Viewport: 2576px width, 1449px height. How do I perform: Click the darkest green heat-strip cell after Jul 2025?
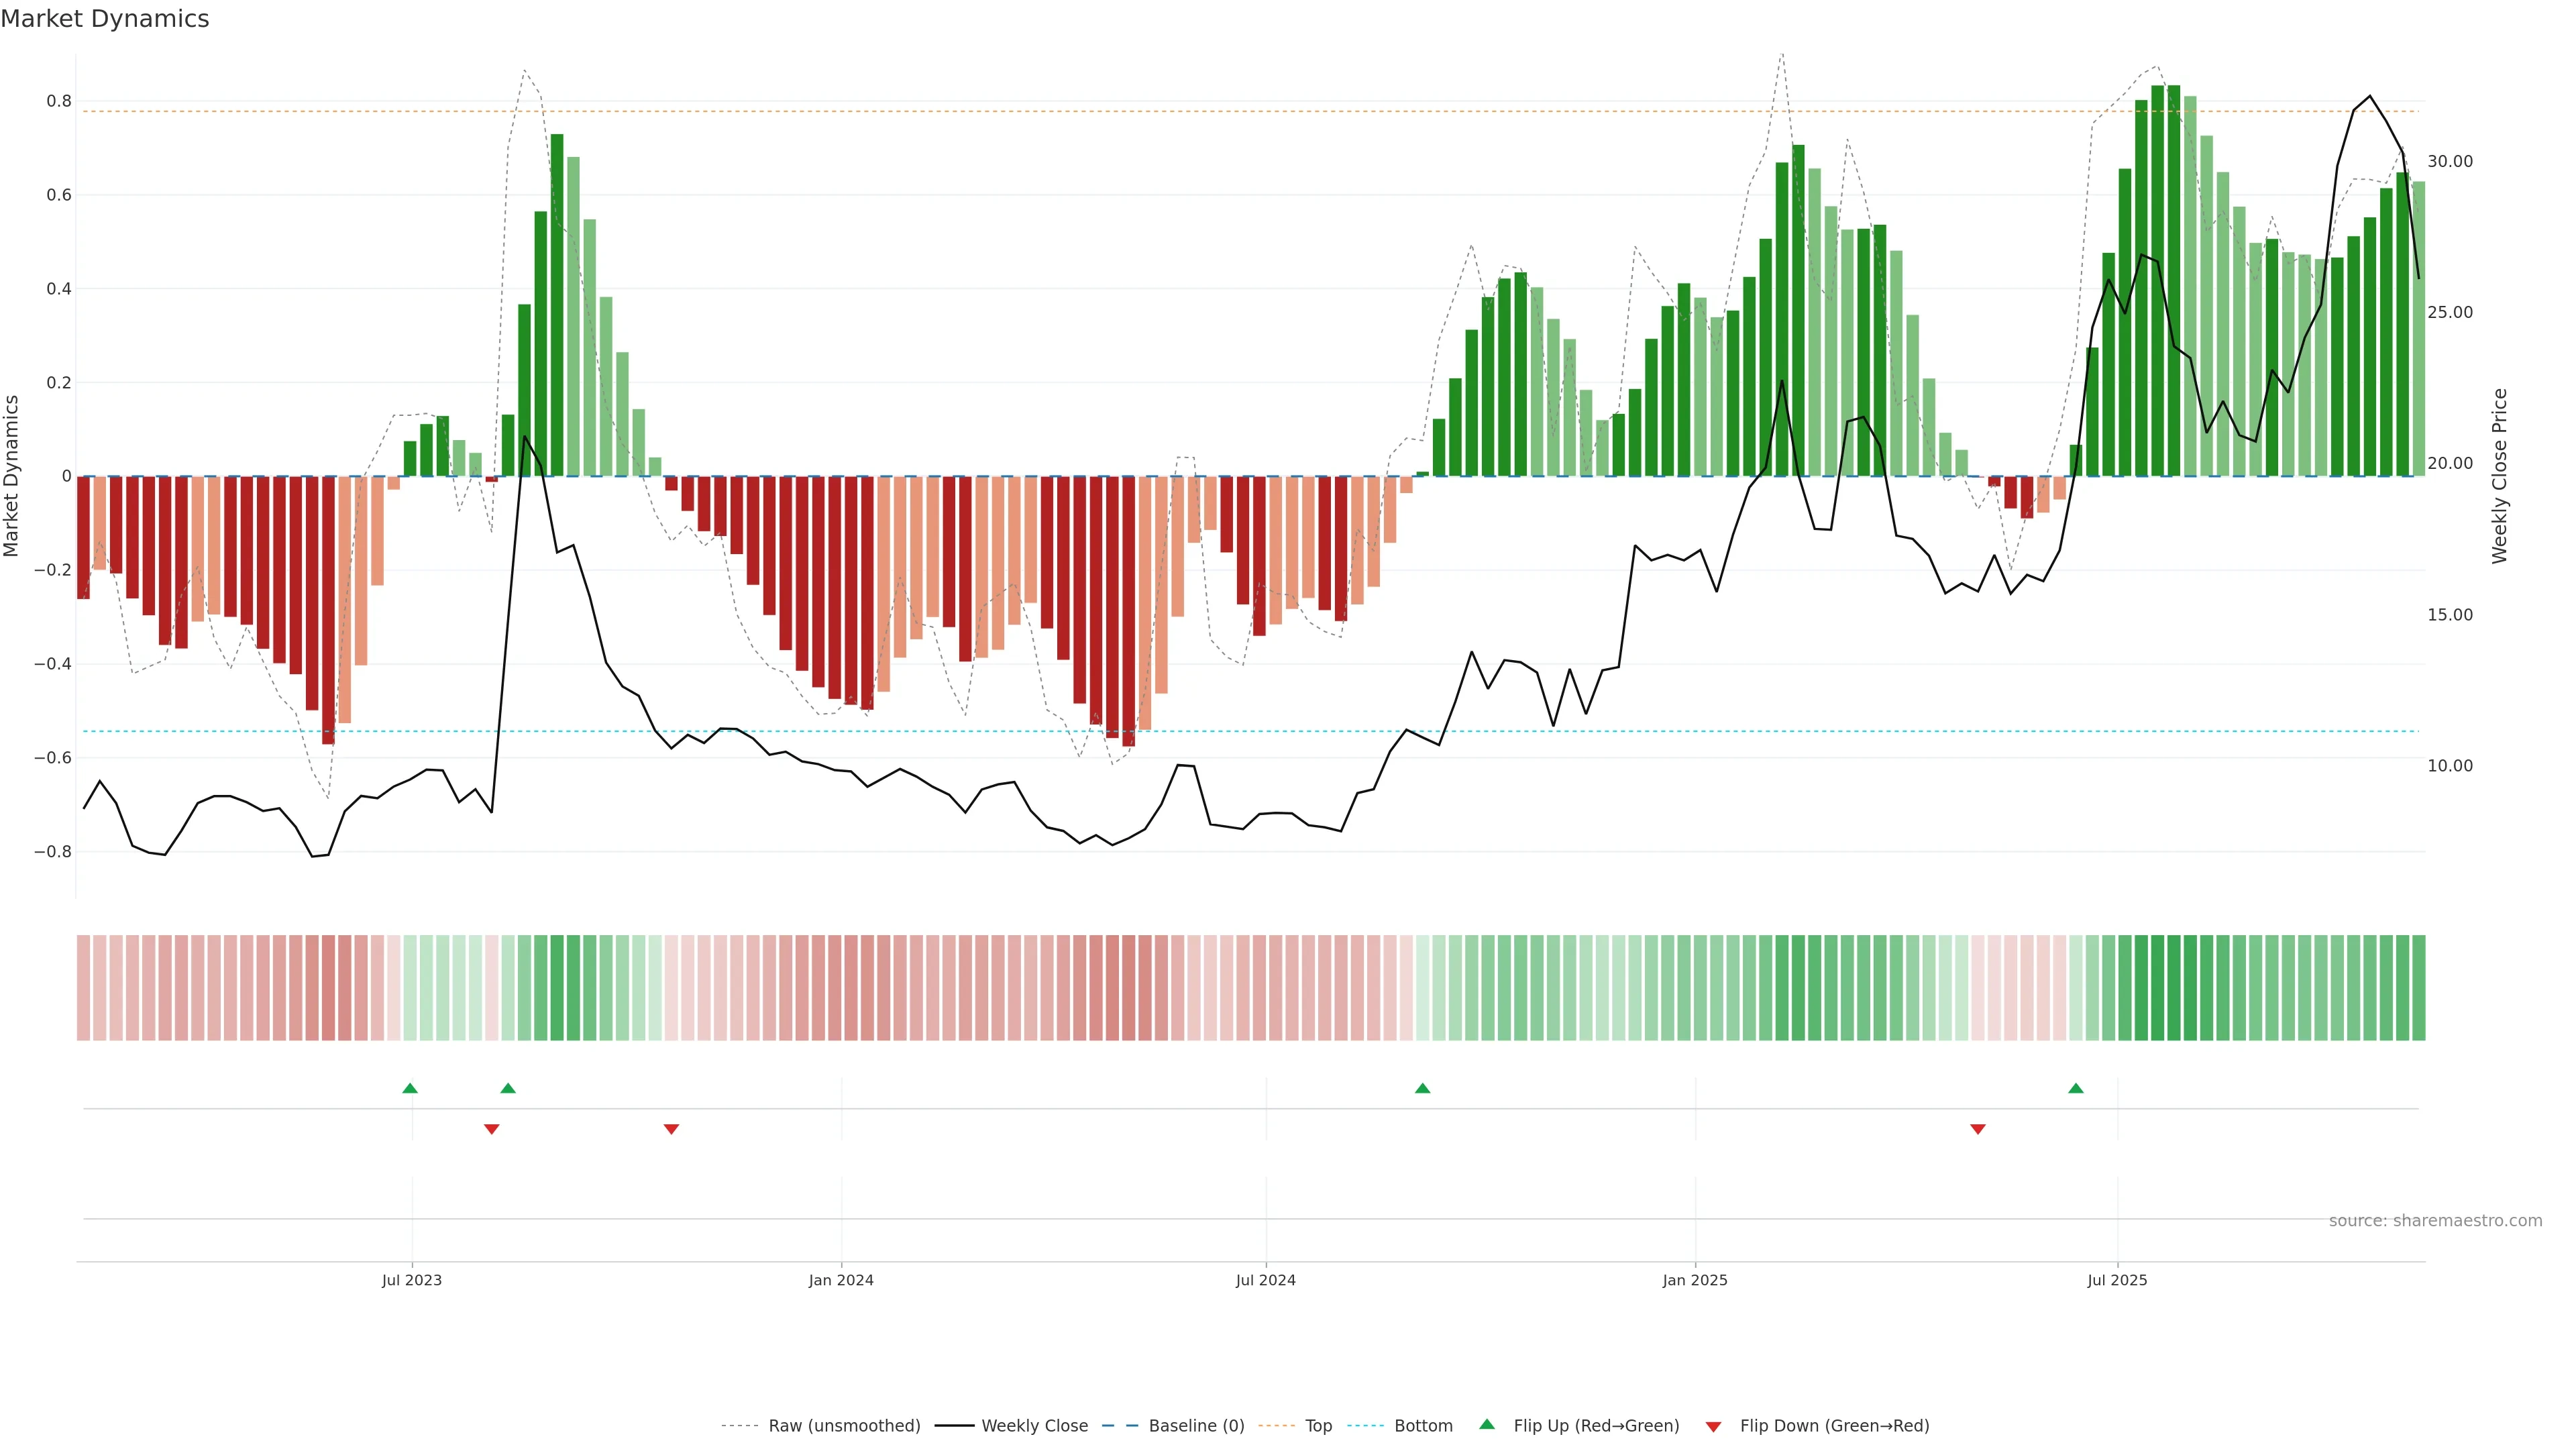pos(2173,987)
